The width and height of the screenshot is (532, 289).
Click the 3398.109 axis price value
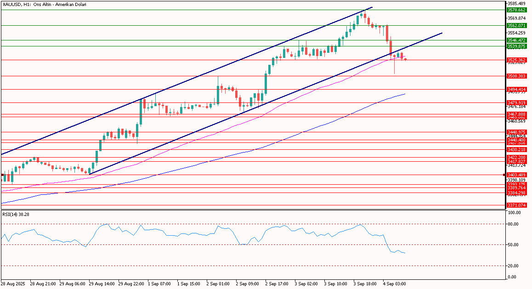point(517,180)
